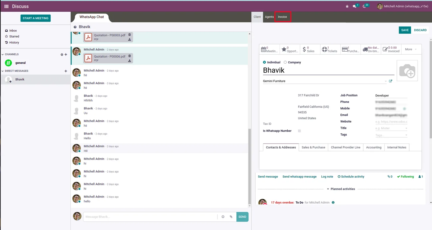
Task: Switch to the Client tab
Action: click(257, 17)
